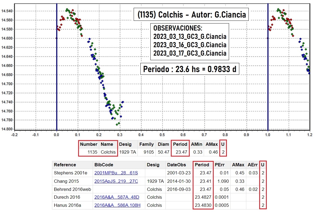Click the 2023_03_13_GC3_G.Ciancia observation entry

tap(190, 36)
